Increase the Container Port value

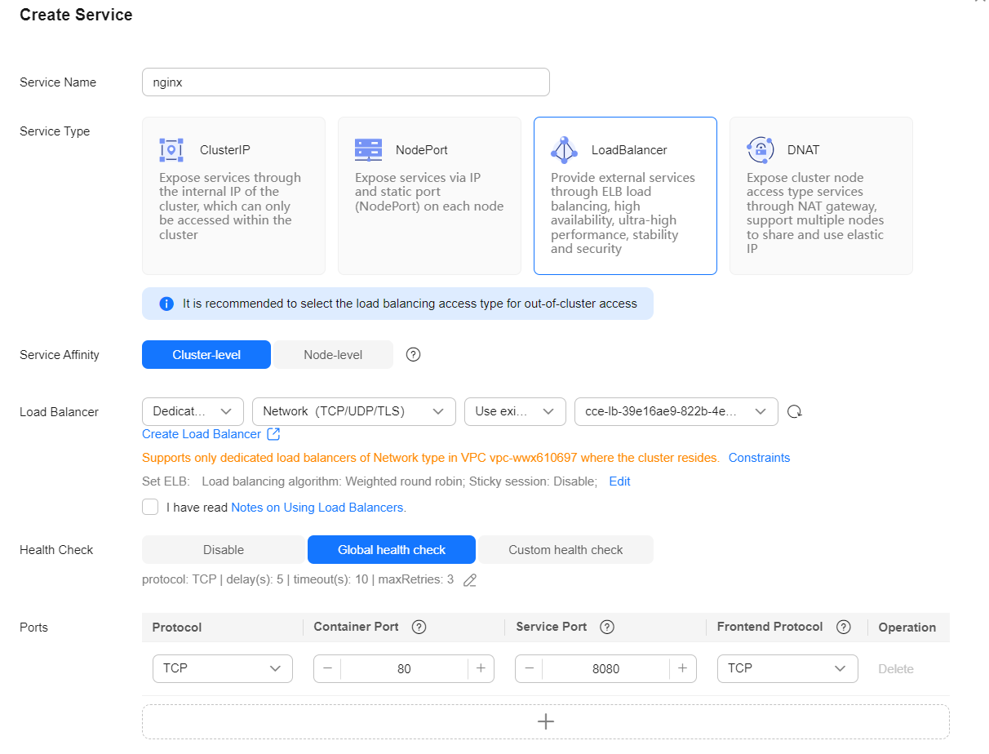point(481,668)
